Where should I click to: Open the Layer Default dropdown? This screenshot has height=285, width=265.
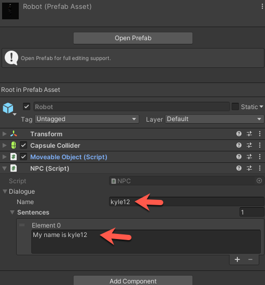214,119
